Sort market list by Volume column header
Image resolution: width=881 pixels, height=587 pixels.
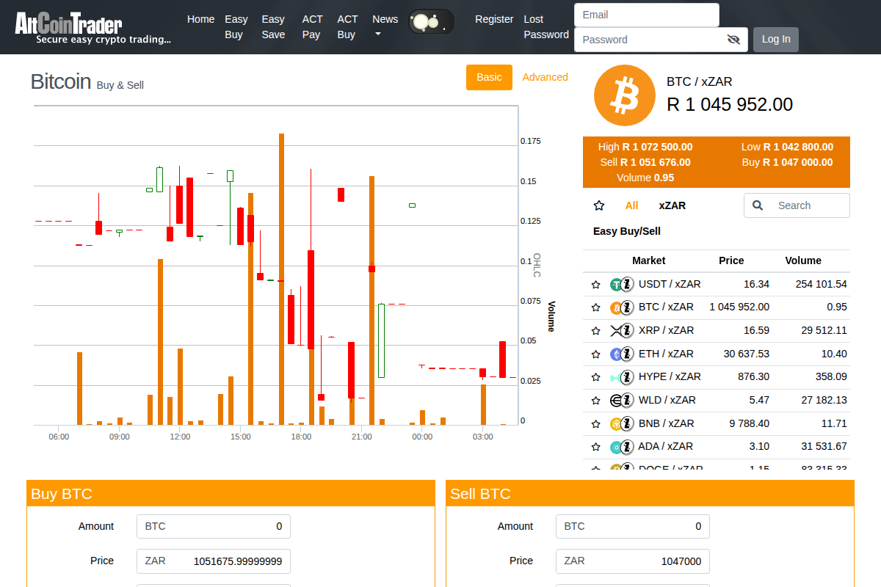click(x=803, y=260)
